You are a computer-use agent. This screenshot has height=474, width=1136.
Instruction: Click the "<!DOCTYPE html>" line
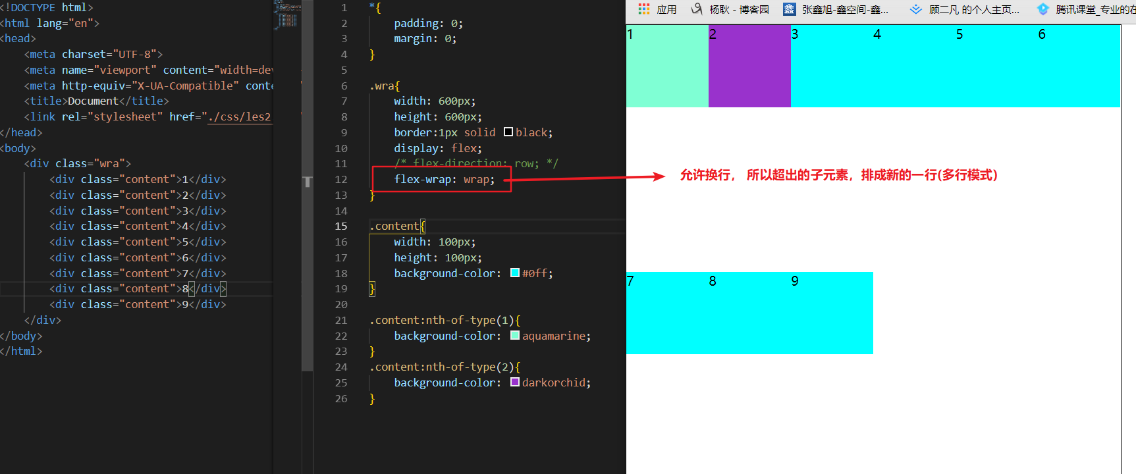(47, 7)
